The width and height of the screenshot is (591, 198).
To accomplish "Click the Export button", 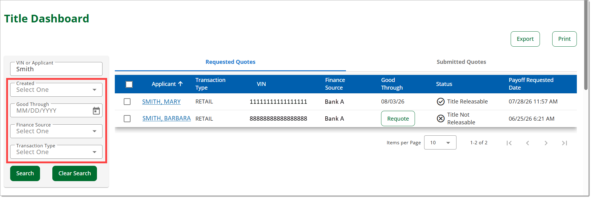I will (525, 39).
